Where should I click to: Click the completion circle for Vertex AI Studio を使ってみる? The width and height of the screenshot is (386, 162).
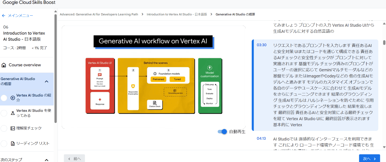click(4, 113)
